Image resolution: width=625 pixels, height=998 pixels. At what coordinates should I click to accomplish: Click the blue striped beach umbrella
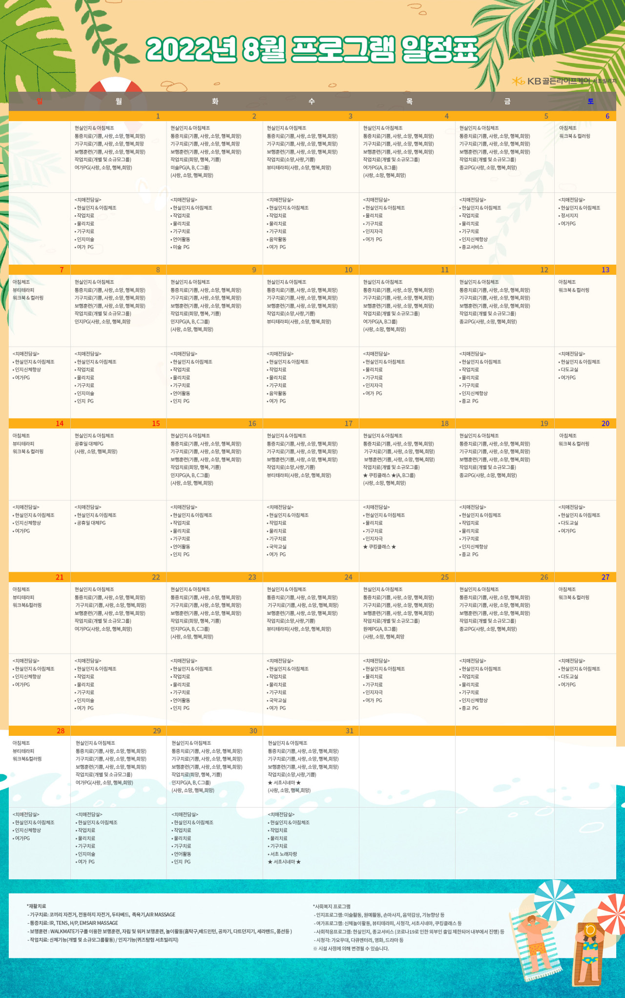click(554, 899)
